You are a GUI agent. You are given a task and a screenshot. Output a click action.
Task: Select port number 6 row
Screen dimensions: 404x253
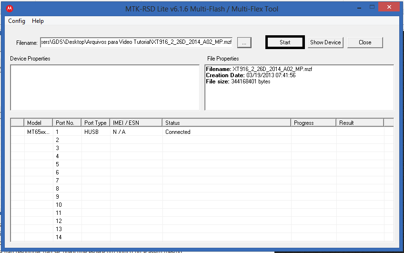click(202, 172)
